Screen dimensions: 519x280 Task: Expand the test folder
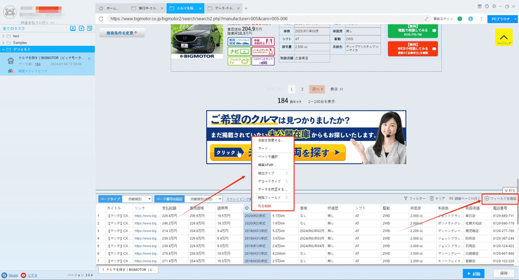pyautogui.click(x=3, y=36)
